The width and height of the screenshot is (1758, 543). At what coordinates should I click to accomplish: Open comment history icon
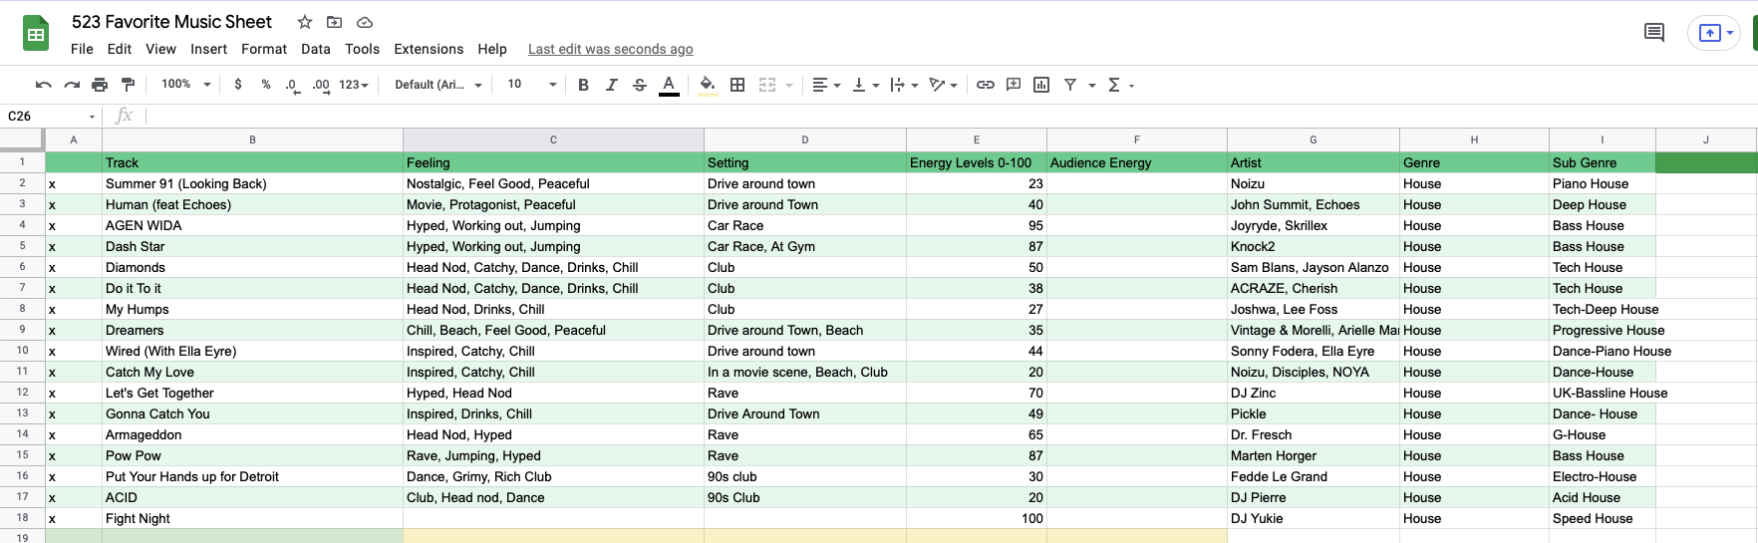click(x=1654, y=33)
